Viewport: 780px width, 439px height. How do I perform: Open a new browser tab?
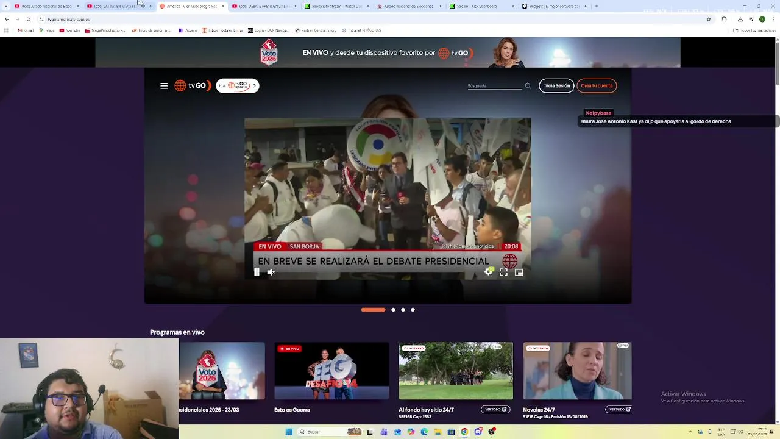point(596,6)
